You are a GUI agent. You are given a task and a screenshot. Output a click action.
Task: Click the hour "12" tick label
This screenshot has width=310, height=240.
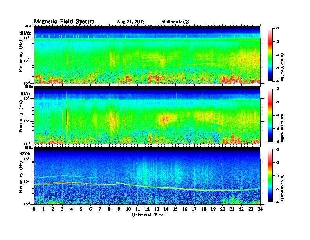coord(147,209)
